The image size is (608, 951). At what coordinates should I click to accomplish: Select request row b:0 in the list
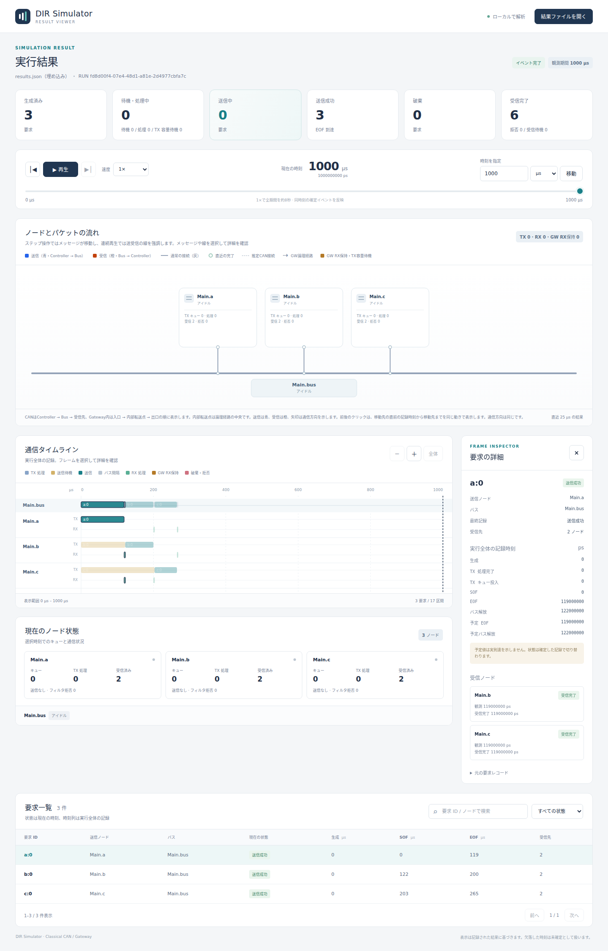coord(304,874)
